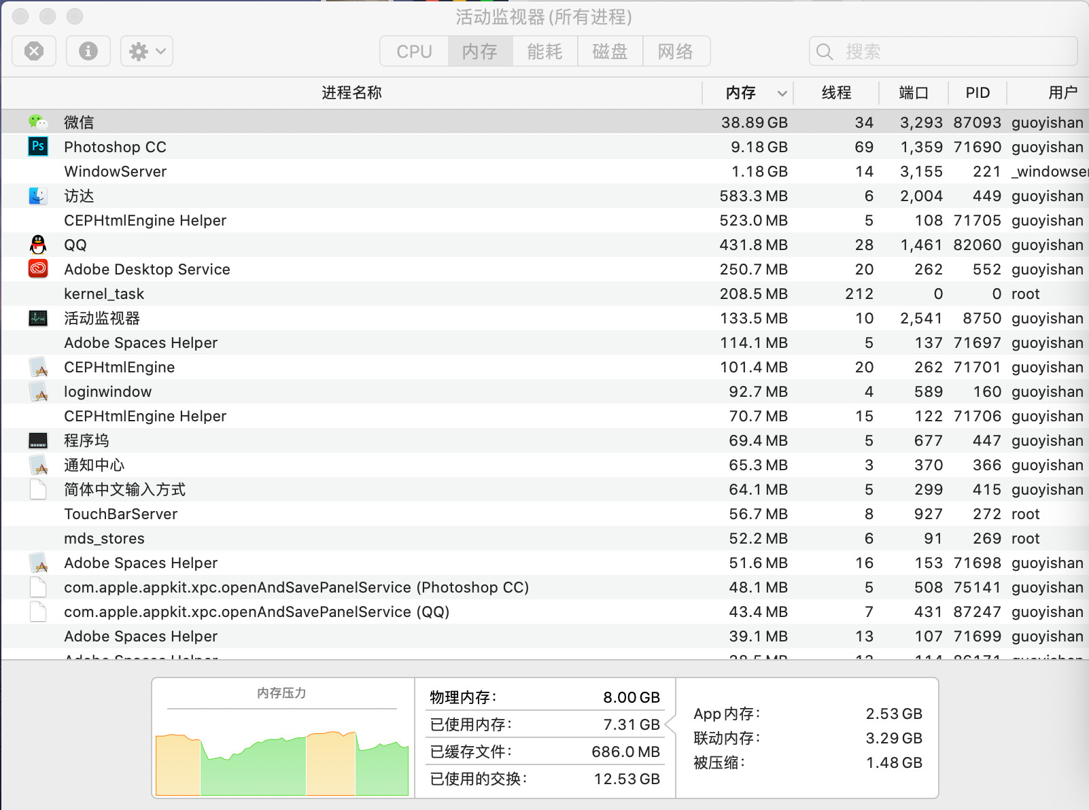The height and width of the screenshot is (810, 1089).
Task: Select the Photoshop CC icon
Action: (x=38, y=146)
